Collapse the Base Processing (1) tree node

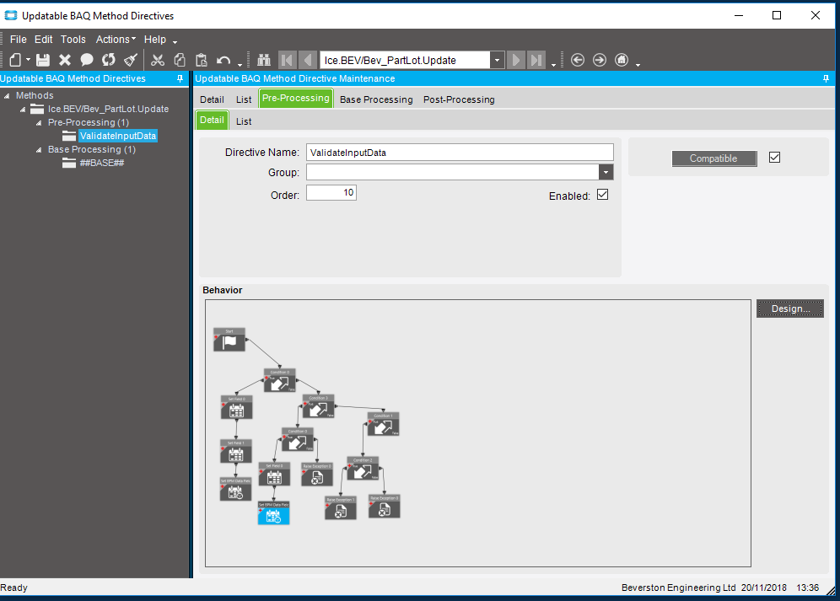[39, 150]
